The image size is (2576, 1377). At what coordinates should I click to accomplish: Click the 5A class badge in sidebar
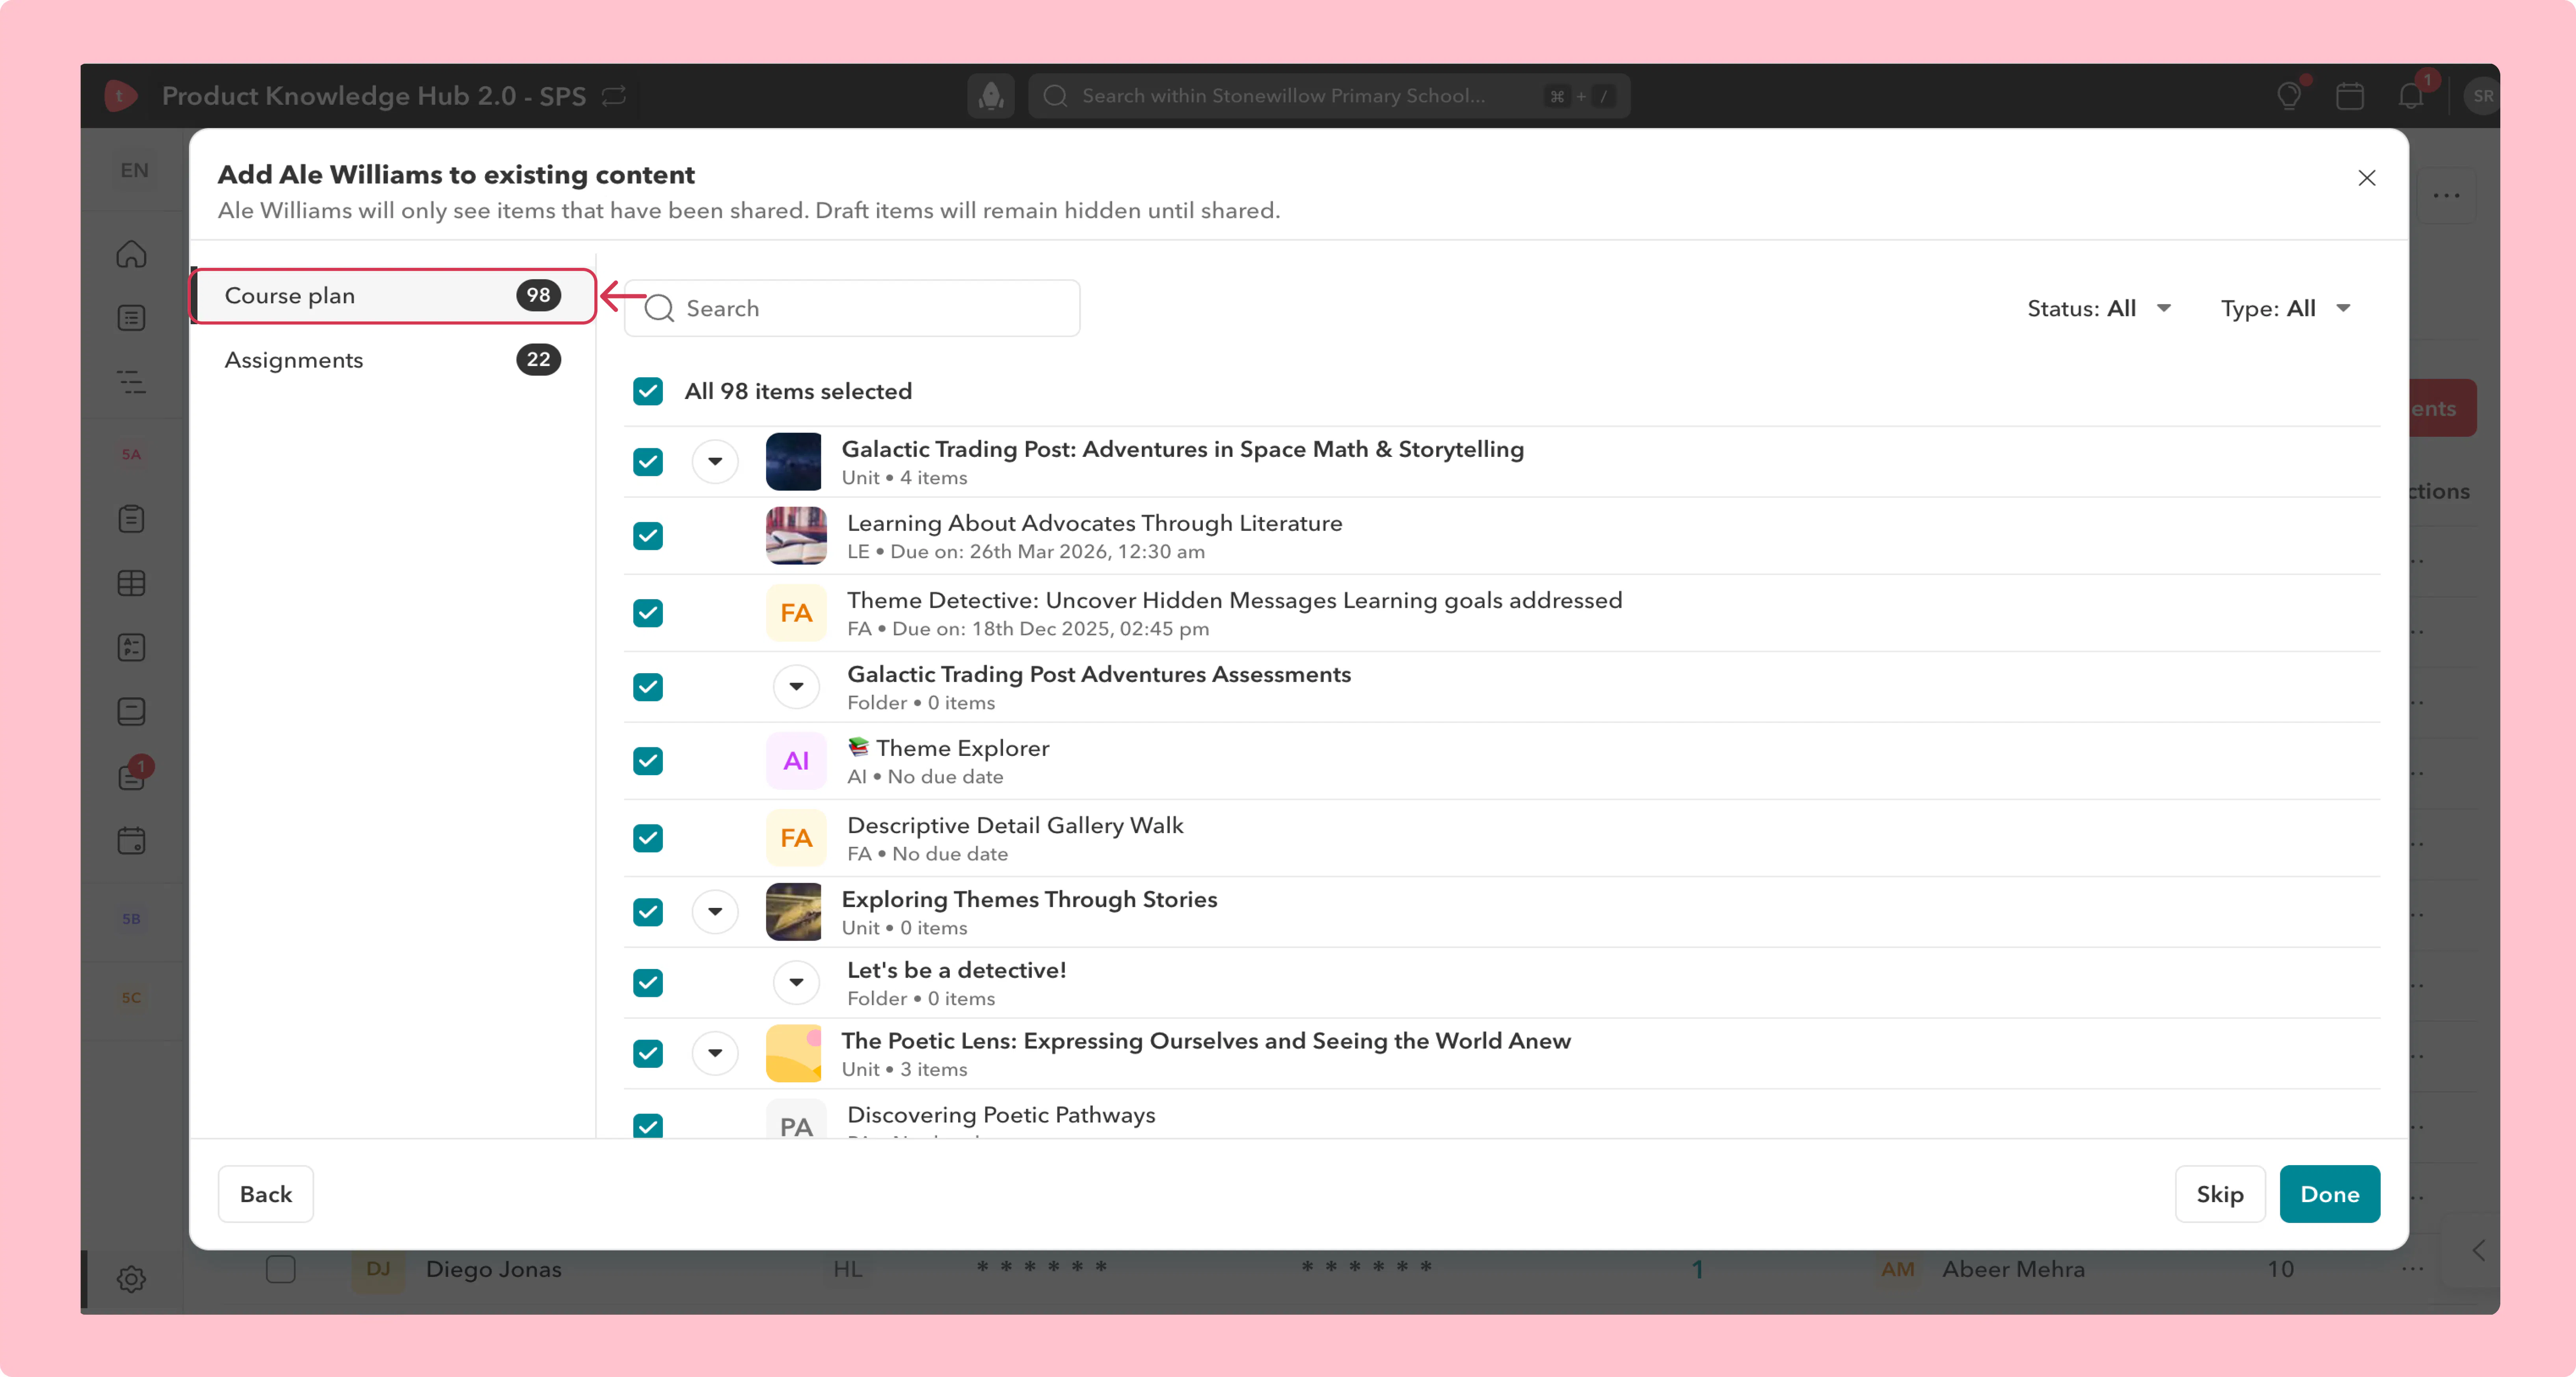[x=131, y=455]
